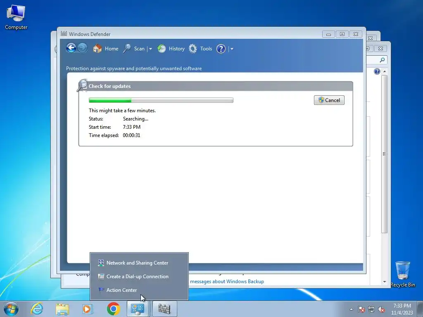Image resolution: width=423 pixels, height=317 pixels.
Task: Open Windows Explorer from the taskbar
Action: 62,309
